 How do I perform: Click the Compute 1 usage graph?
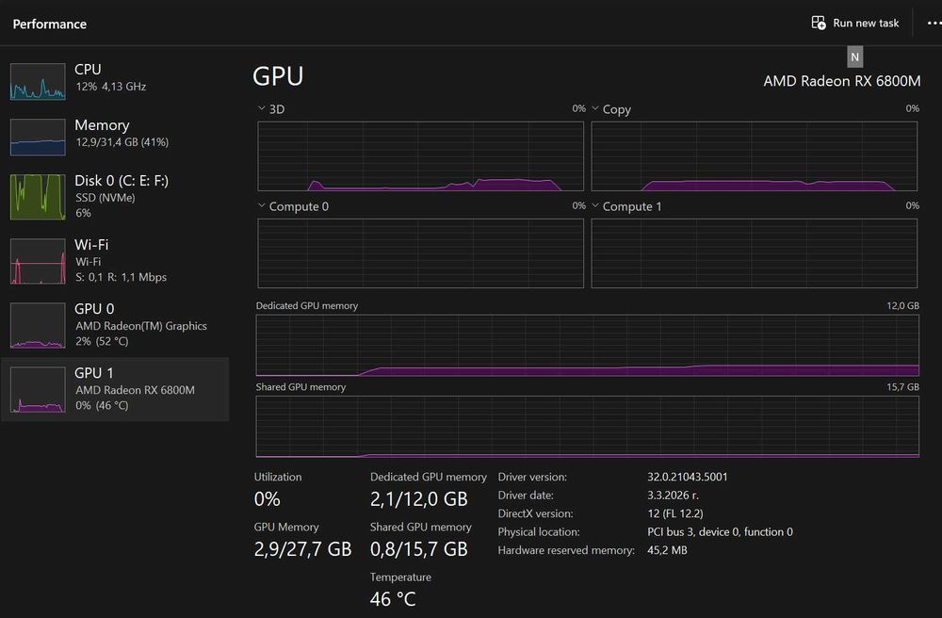pyautogui.click(x=754, y=252)
